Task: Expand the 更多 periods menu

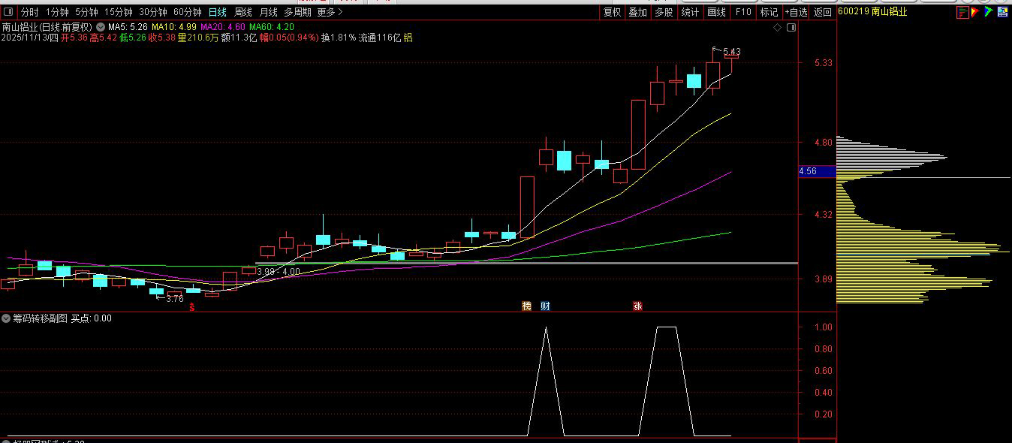Action: 330,12
